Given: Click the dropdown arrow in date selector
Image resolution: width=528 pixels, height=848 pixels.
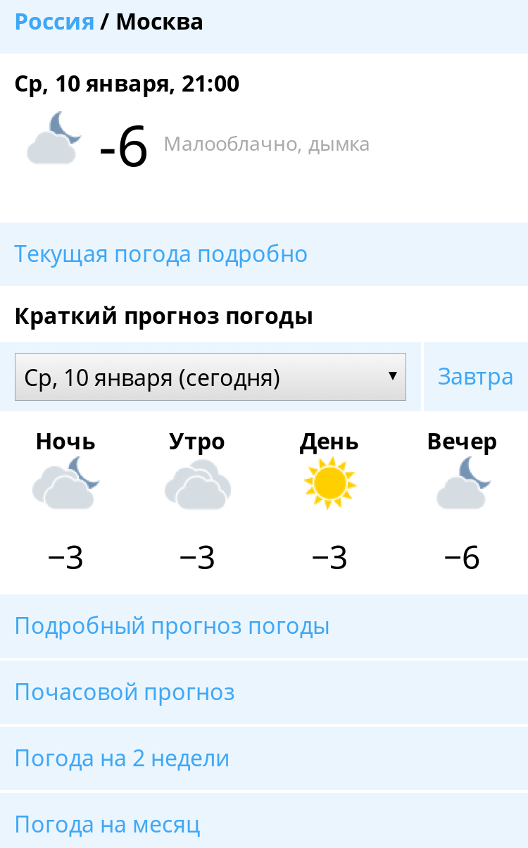Looking at the screenshot, I should tap(393, 376).
